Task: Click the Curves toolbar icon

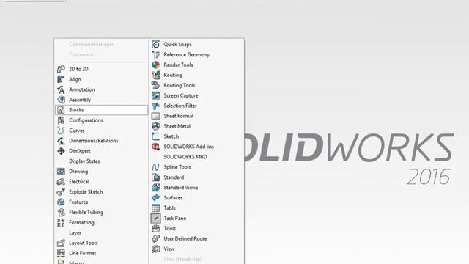Action: coord(61,131)
